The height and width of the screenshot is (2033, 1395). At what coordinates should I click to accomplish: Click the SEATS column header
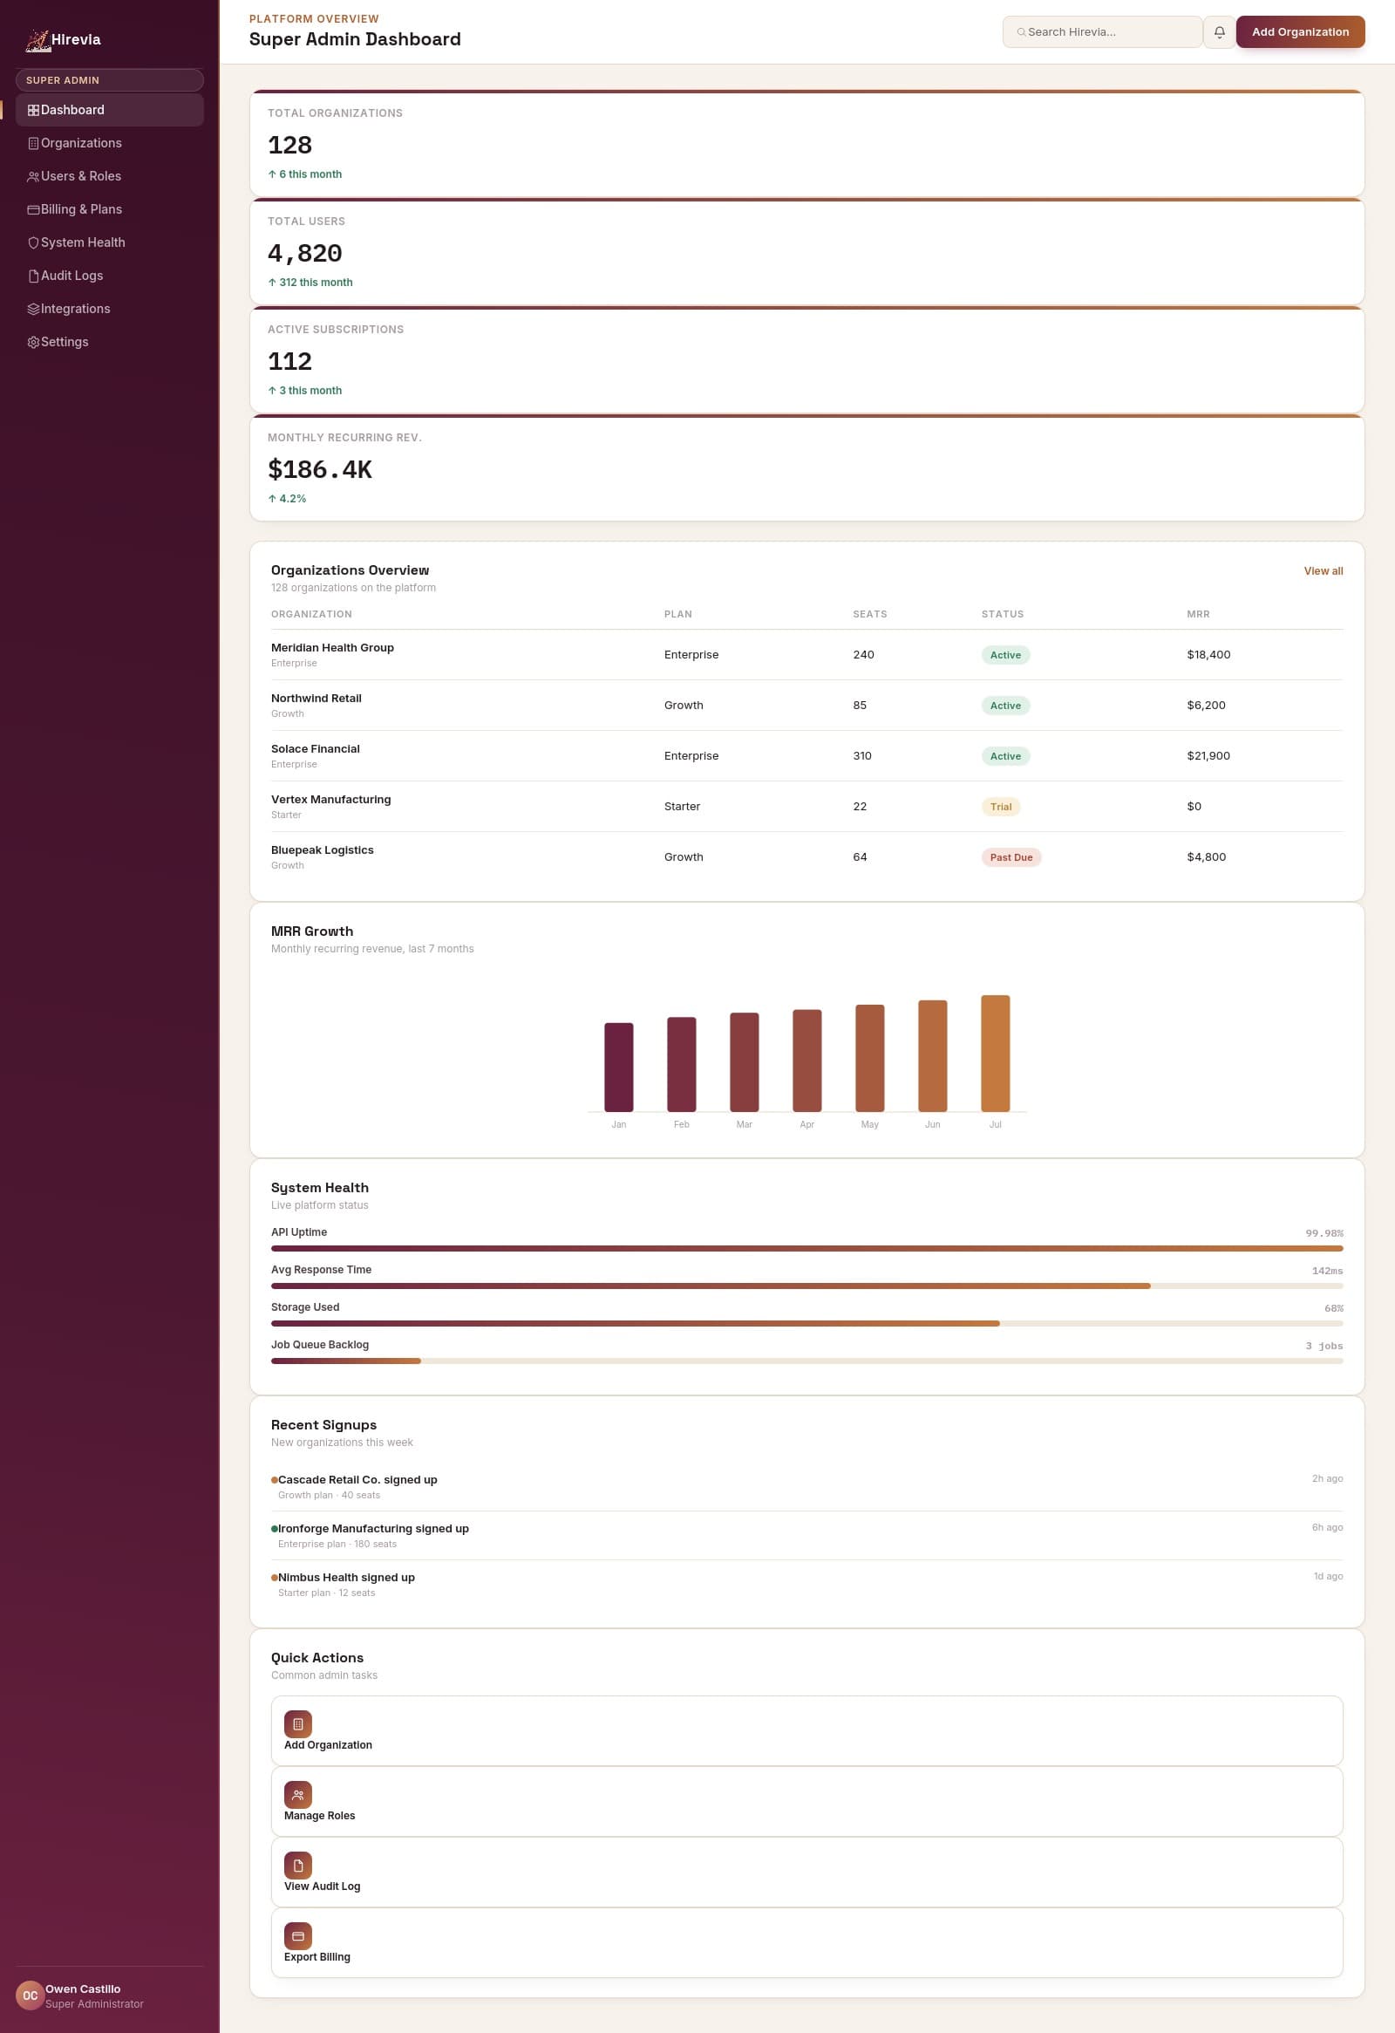click(869, 615)
